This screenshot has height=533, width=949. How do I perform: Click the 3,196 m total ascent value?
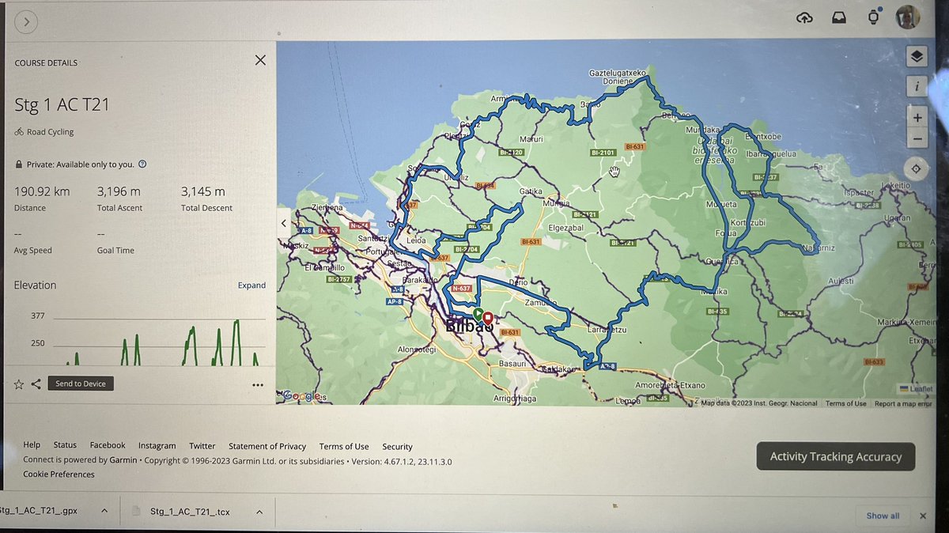click(119, 191)
